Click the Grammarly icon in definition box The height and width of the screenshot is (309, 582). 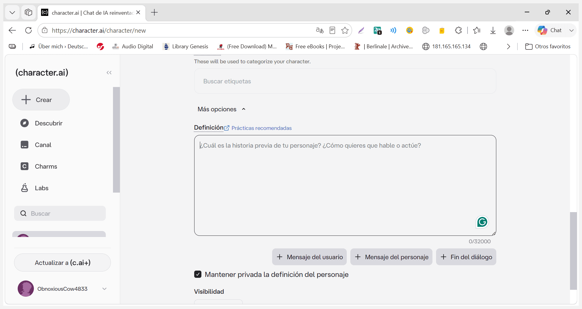click(482, 222)
